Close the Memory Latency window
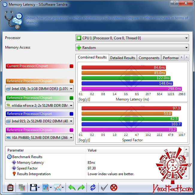This screenshot has height=195, width=195. (x=186, y=3)
